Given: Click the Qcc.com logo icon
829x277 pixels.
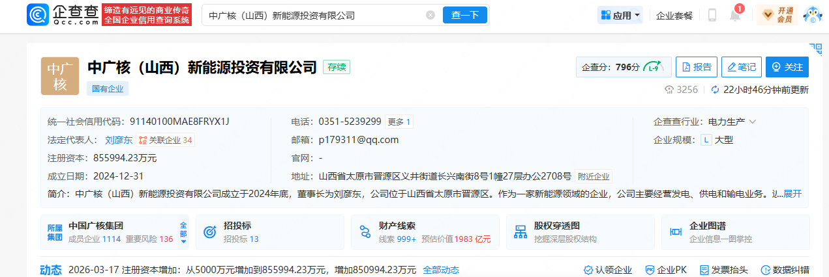Looking at the screenshot, I should coord(38,15).
